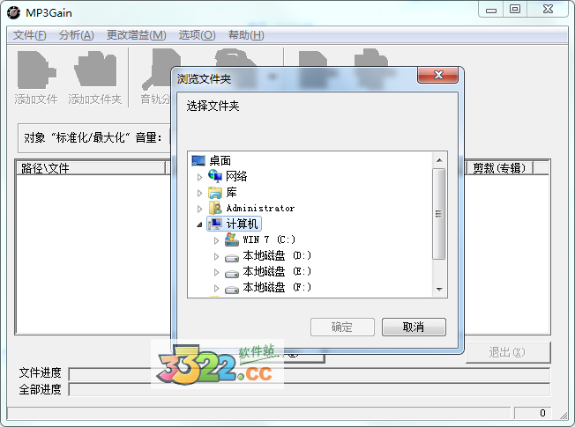Click the Add File toolbar icon

[37, 70]
